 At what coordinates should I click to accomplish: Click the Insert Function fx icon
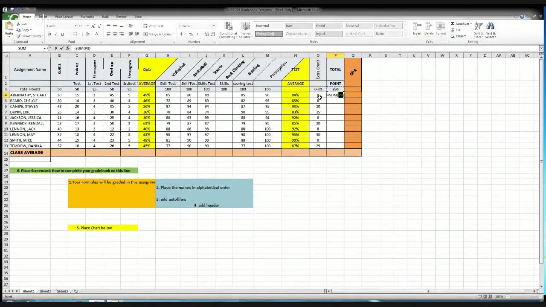[x=67, y=48]
